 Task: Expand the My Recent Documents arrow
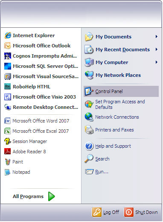[x=157, y=50]
